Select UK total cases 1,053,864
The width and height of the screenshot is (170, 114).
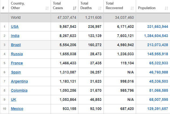pyautogui.click(x=68, y=100)
